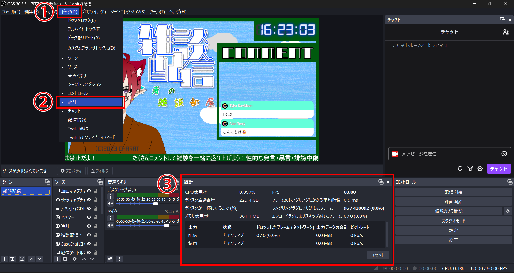
Task: Open source properties gear icon in Sources dock
Action: [75, 259]
